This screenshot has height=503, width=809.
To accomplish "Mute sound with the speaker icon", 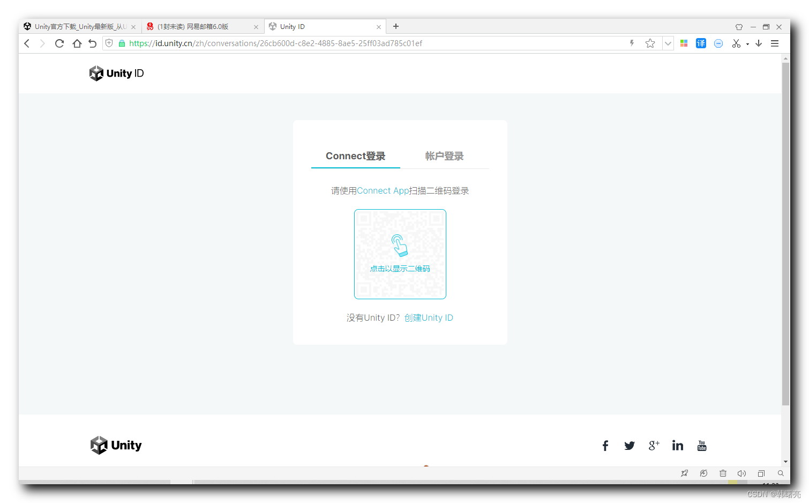I will tap(741, 474).
